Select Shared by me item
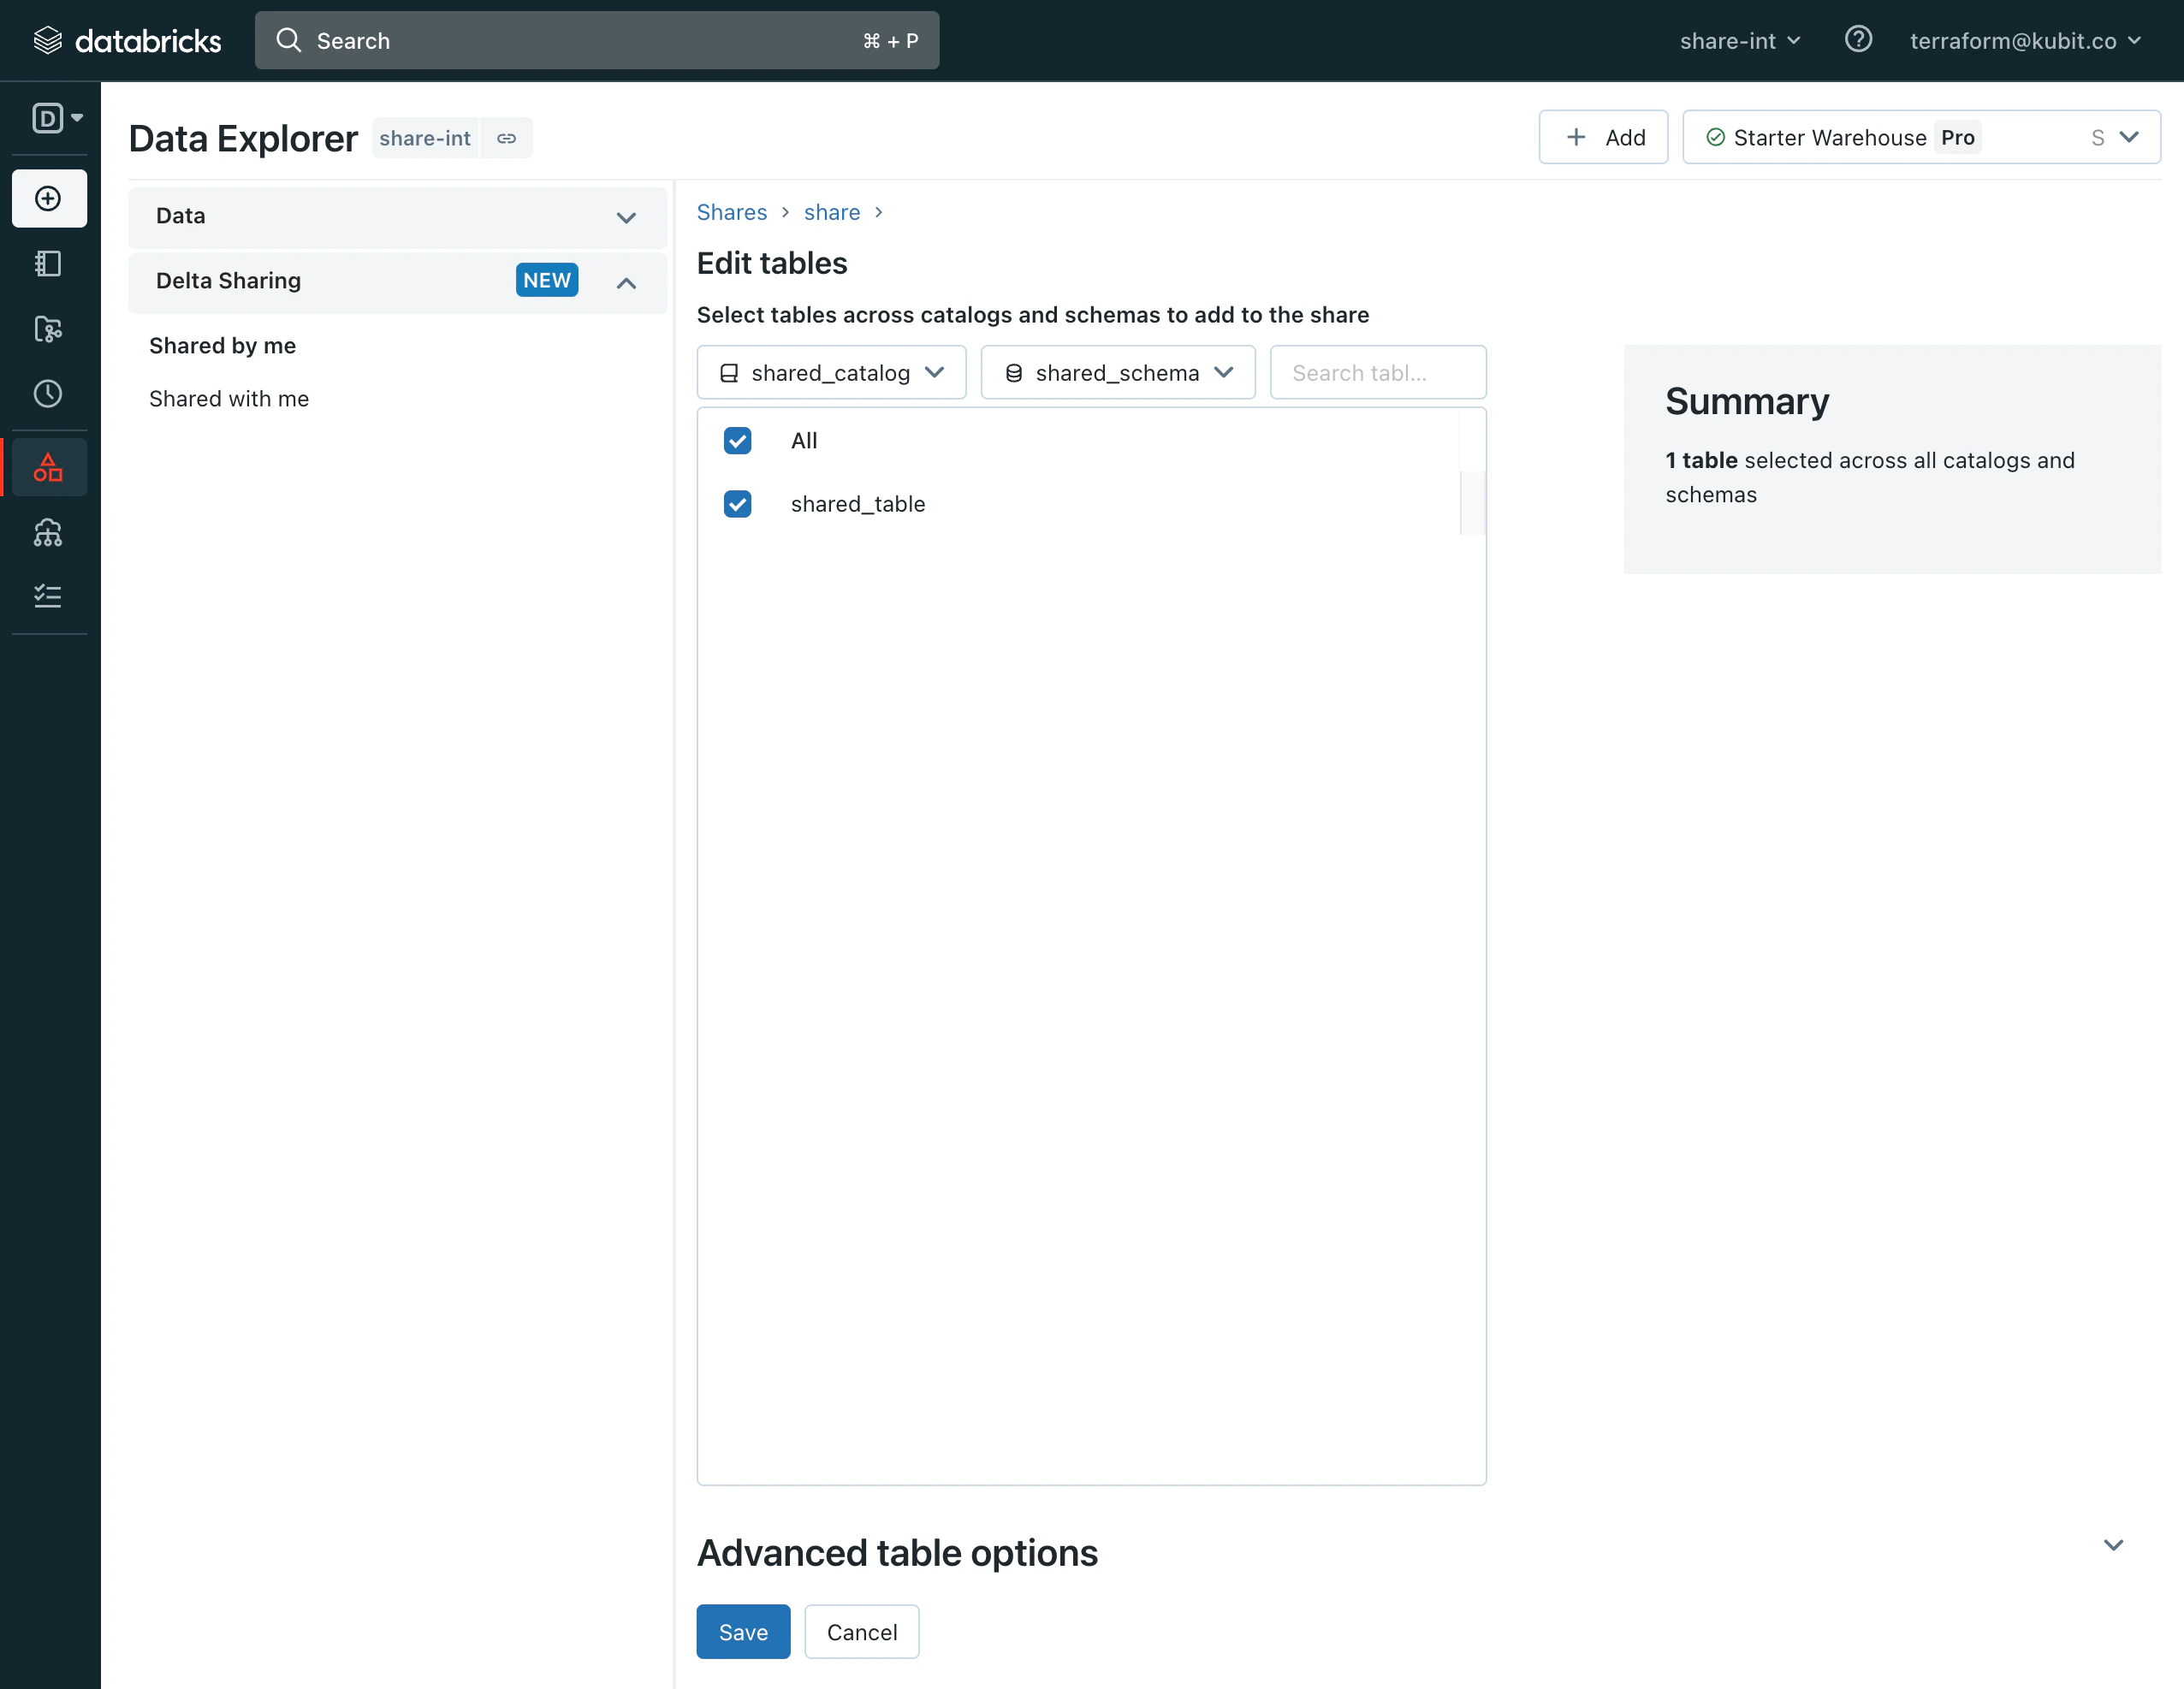Image resolution: width=2184 pixels, height=1689 pixels. [x=222, y=346]
